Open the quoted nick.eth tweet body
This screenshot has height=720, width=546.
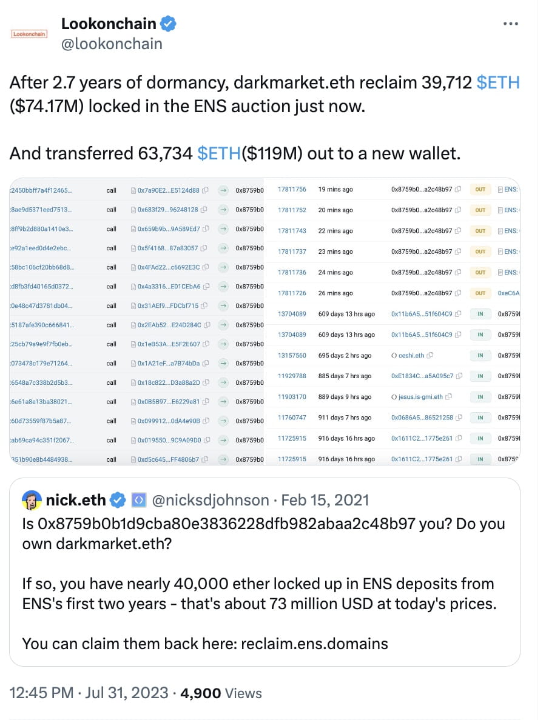[264, 584]
